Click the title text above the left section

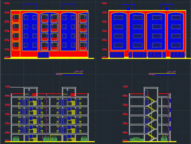point(75,72)
